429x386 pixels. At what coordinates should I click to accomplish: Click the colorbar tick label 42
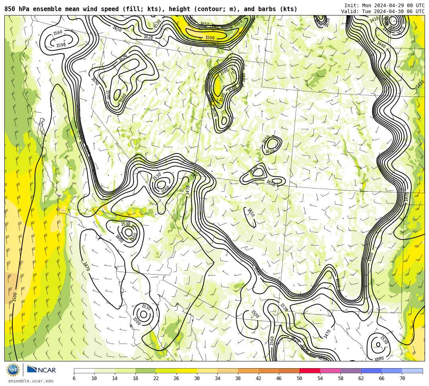(x=259, y=378)
